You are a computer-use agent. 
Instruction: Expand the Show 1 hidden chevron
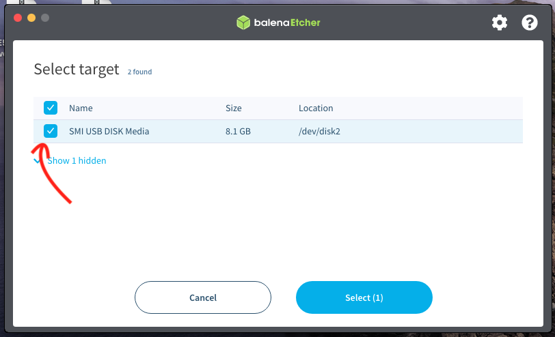point(37,161)
